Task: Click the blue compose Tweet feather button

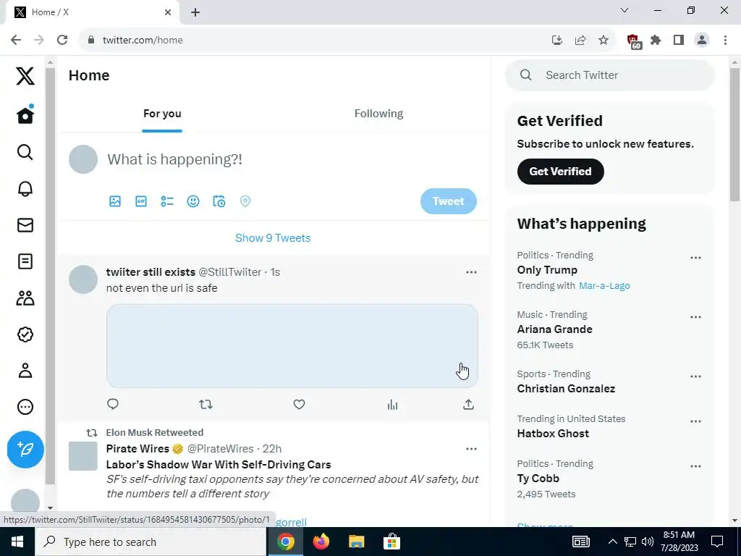Action: [25, 449]
